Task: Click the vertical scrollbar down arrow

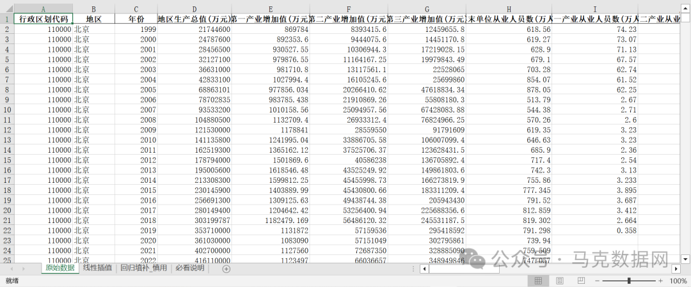Action: coord(685,258)
